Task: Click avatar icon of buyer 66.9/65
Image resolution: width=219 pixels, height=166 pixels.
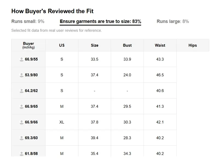Action: coord(22,106)
